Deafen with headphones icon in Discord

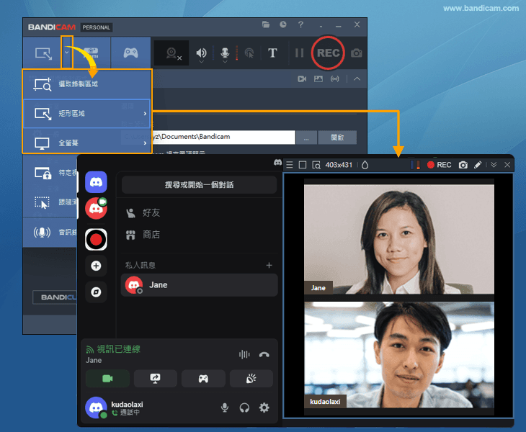tap(244, 408)
